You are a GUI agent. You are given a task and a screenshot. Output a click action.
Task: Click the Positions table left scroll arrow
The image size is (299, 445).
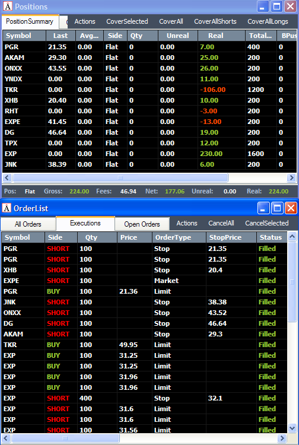pyautogui.click(x=7, y=177)
